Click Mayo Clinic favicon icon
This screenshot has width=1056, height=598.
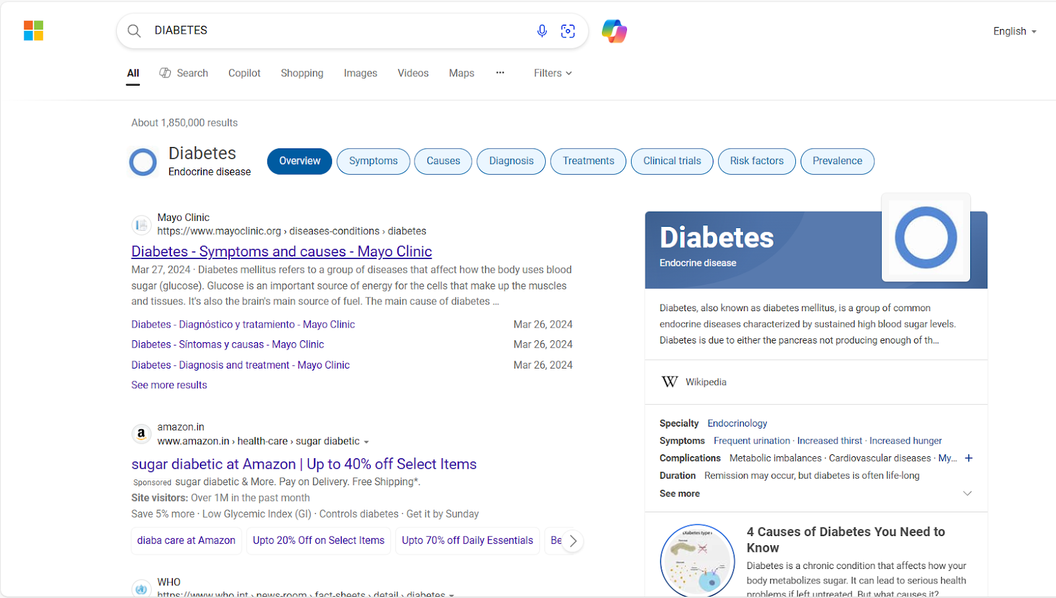(x=141, y=225)
